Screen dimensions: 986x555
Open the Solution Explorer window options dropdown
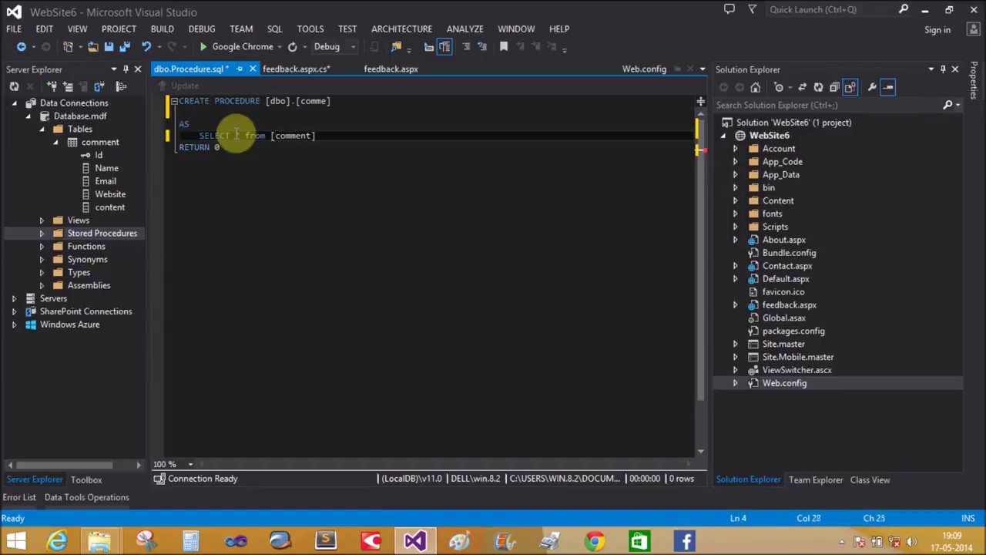pyautogui.click(x=931, y=69)
